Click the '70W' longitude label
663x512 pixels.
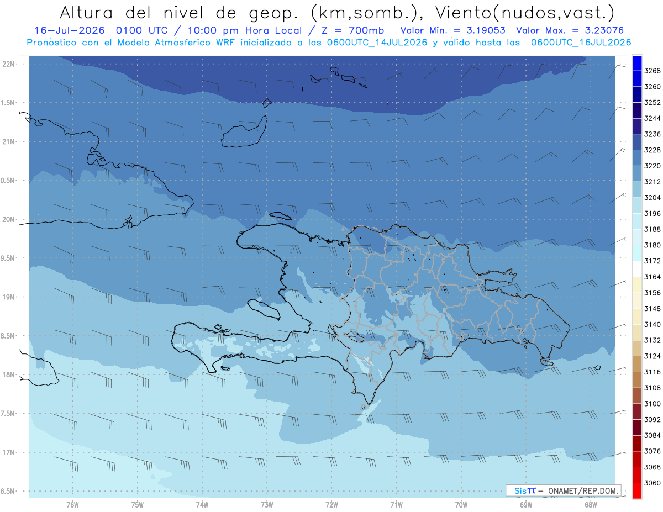click(461, 504)
